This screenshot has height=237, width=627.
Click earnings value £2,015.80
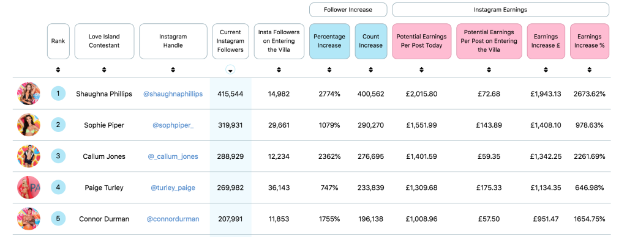(421, 94)
